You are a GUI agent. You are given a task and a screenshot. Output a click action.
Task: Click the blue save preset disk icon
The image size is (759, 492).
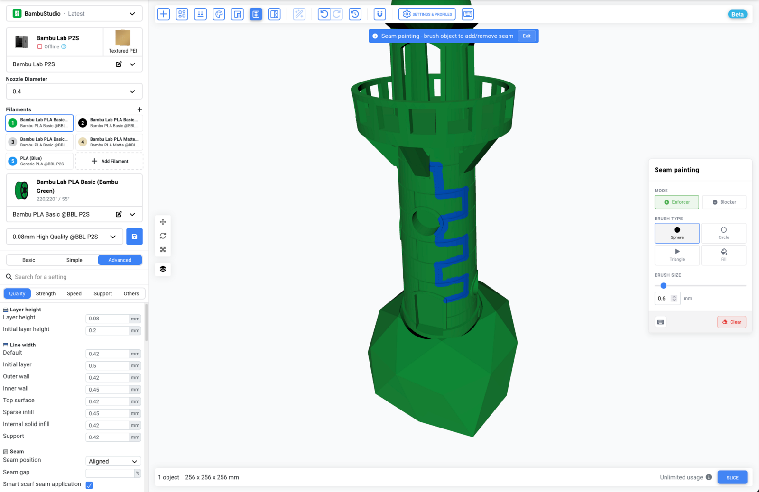(x=135, y=237)
